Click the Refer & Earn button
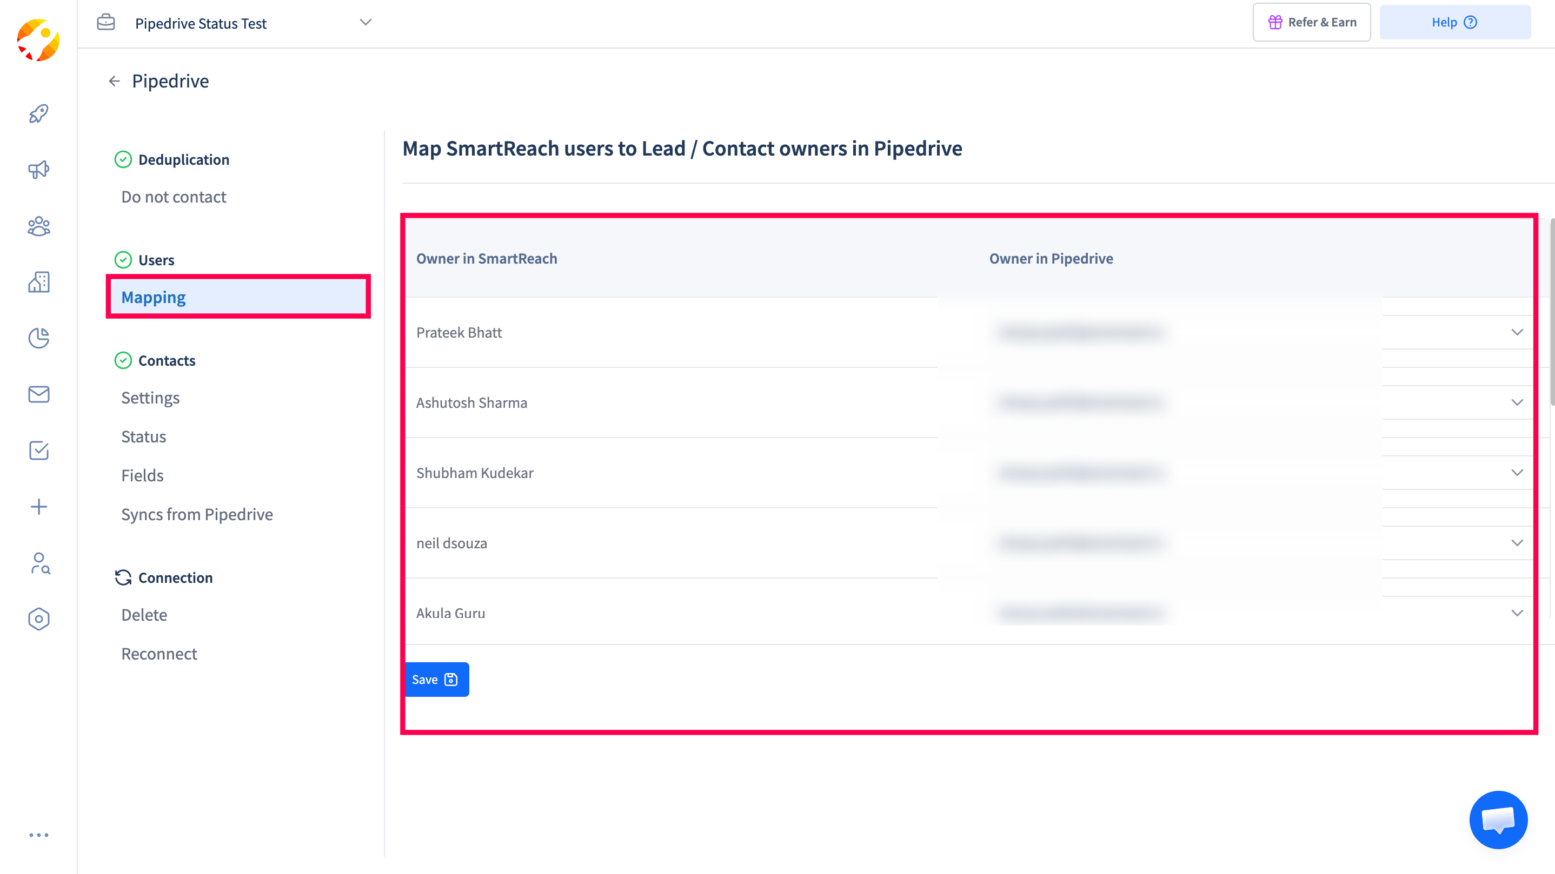Viewport: 1555px width, 874px height. (1311, 22)
